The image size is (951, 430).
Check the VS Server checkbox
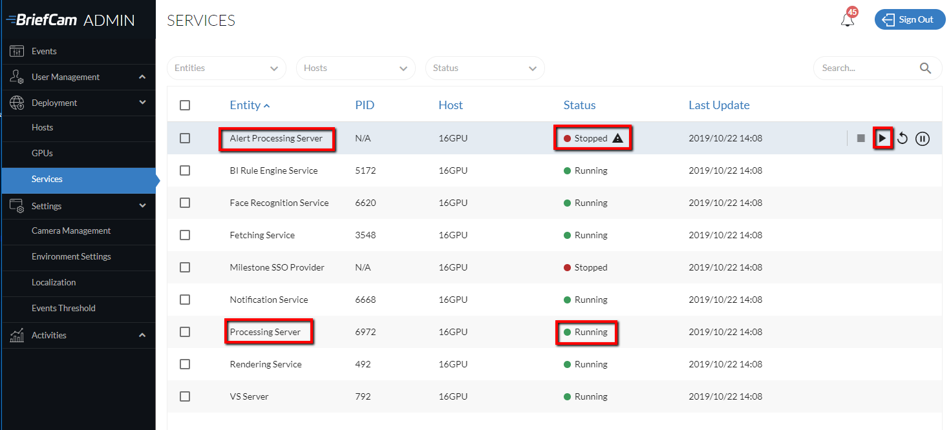tap(185, 396)
